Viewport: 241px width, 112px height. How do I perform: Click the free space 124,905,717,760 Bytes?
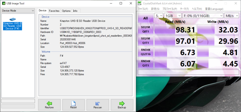coord(72,74)
